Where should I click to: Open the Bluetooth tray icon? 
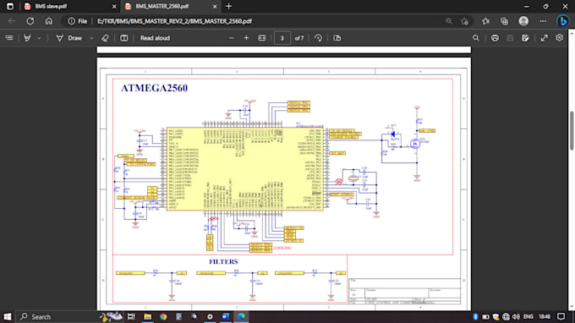tap(475, 317)
